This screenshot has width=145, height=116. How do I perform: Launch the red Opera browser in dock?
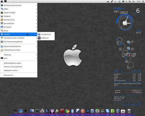(x=62, y=111)
